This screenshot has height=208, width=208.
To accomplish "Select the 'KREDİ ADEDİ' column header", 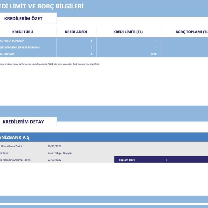I will click(x=76, y=32).
